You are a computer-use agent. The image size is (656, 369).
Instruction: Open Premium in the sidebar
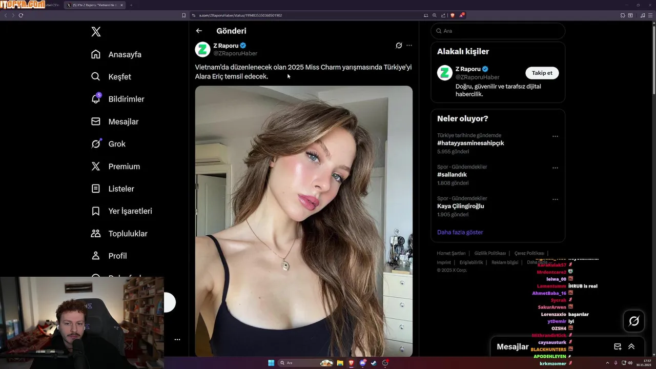[x=115, y=167]
